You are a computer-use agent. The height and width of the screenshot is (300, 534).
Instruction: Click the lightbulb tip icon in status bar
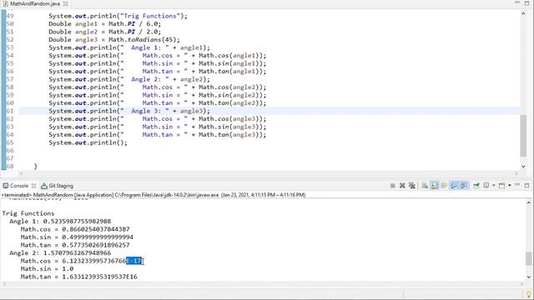point(529,294)
